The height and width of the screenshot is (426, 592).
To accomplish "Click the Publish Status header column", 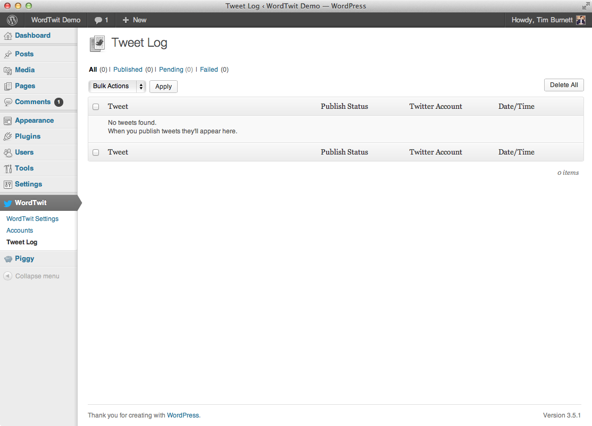I will tap(344, 106).
